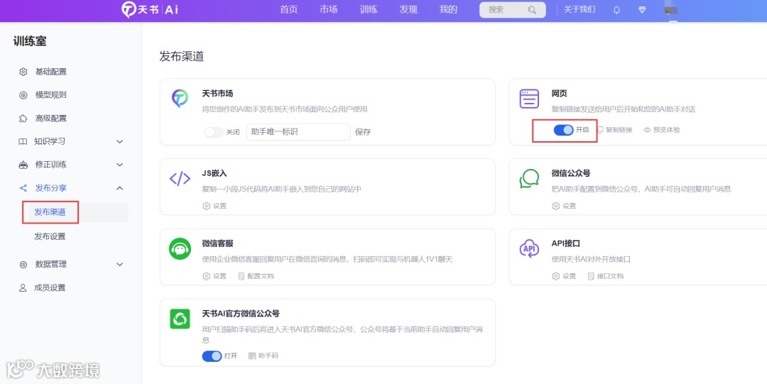Viewport: 767px width, 384px height.
Task: Click the diamond membership icon
Action: point(642,10)
